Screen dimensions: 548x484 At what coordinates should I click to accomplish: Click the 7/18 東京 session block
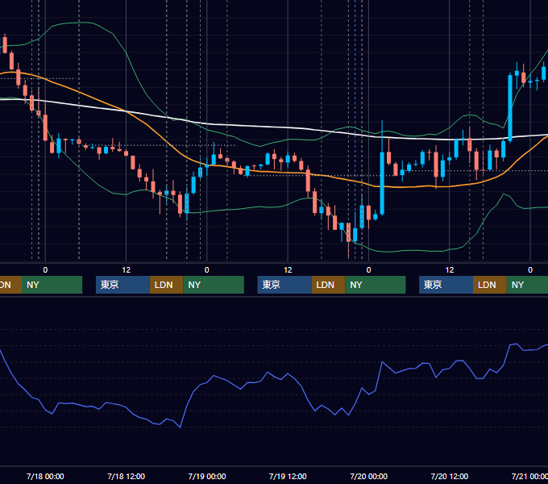pyautogui.click(x=122, y=285)
